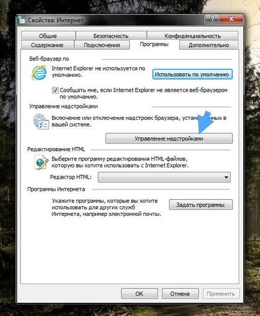Click the Редактирование HTML section heading
The width and height of the screenshot is (260, 316).
(x=56, y=149)
